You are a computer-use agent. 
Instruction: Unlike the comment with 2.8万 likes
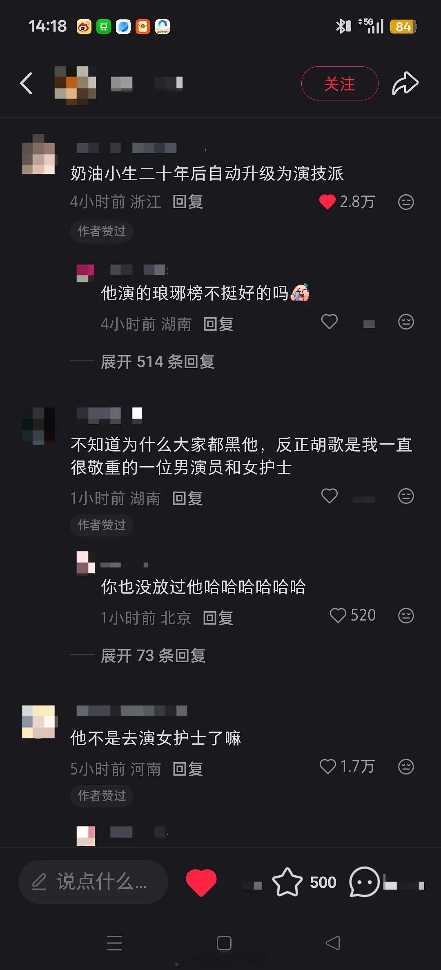coord(327,202)
